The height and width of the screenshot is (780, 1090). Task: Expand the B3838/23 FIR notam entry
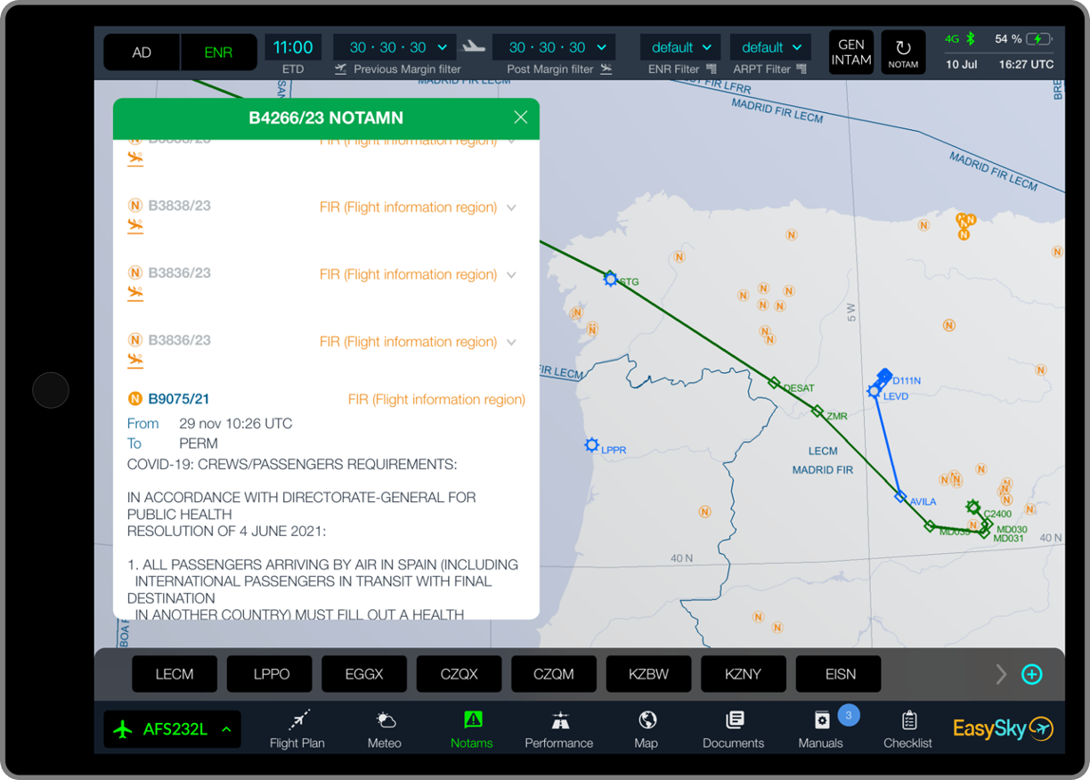click(512, 207)
